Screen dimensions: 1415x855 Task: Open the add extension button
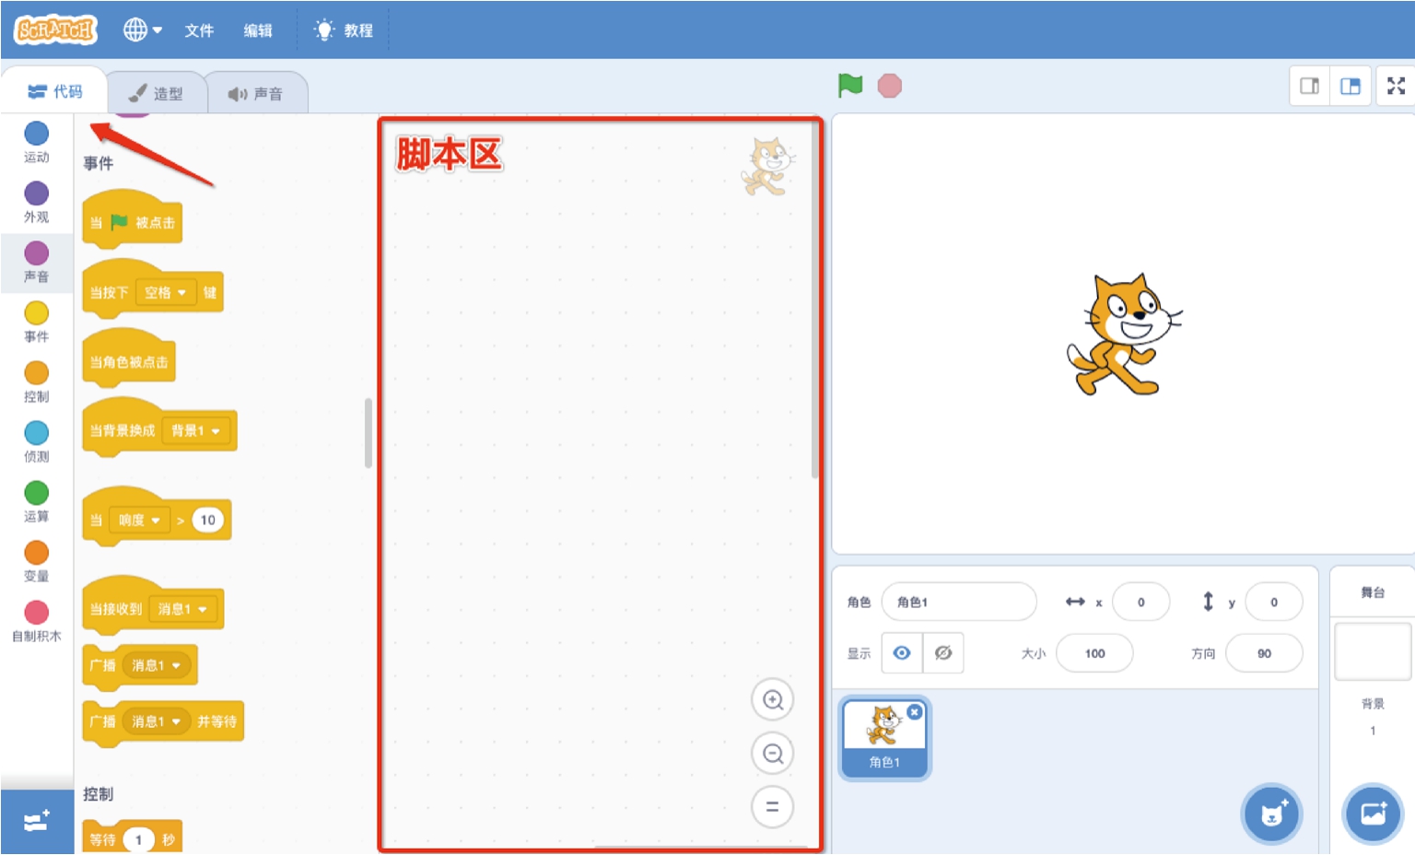click(37, 821)
